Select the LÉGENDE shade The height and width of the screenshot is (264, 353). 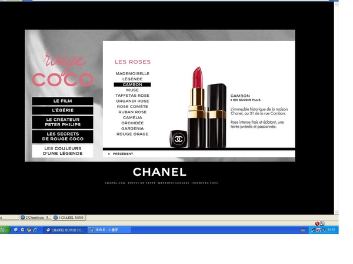tap(132, 79)
